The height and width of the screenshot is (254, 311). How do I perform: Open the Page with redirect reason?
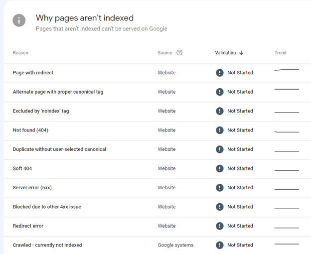(33, 73)
